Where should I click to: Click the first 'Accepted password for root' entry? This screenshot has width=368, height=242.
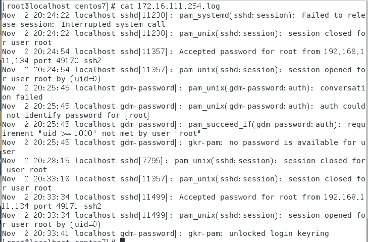pyautogui.click(x=183, y=56)
